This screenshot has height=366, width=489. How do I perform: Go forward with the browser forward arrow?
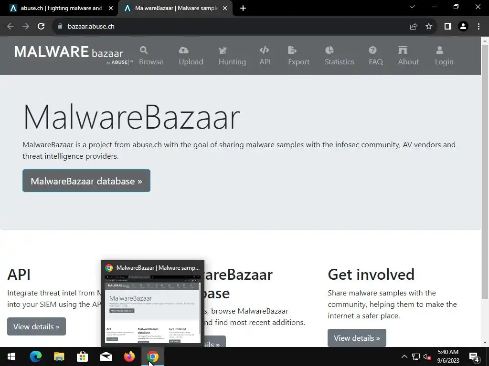click(x=26, y=27)
